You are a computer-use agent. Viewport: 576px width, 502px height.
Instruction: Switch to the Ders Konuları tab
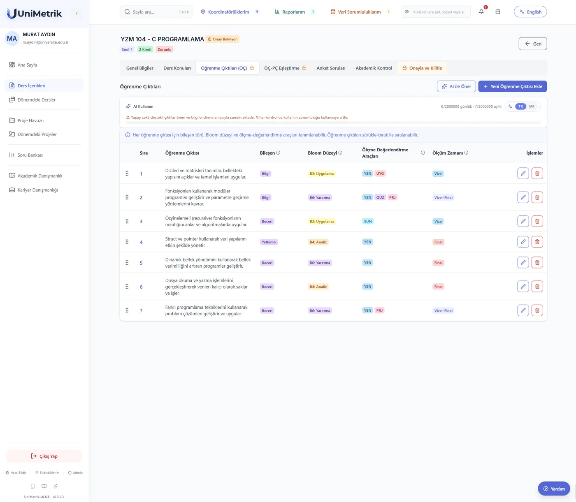coord(177,68)
